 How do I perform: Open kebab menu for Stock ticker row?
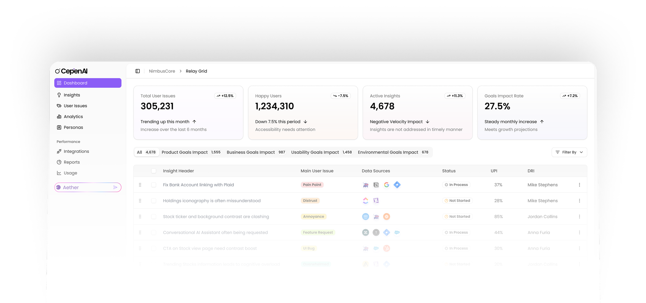[579, 217]
